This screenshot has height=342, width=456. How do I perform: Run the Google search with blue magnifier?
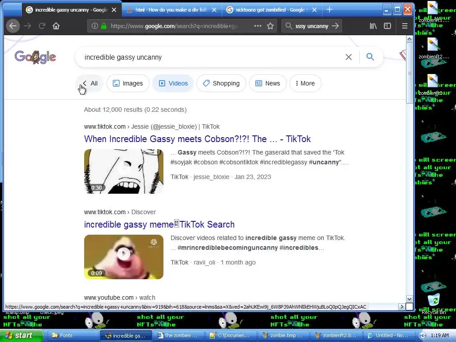(370, 57)
